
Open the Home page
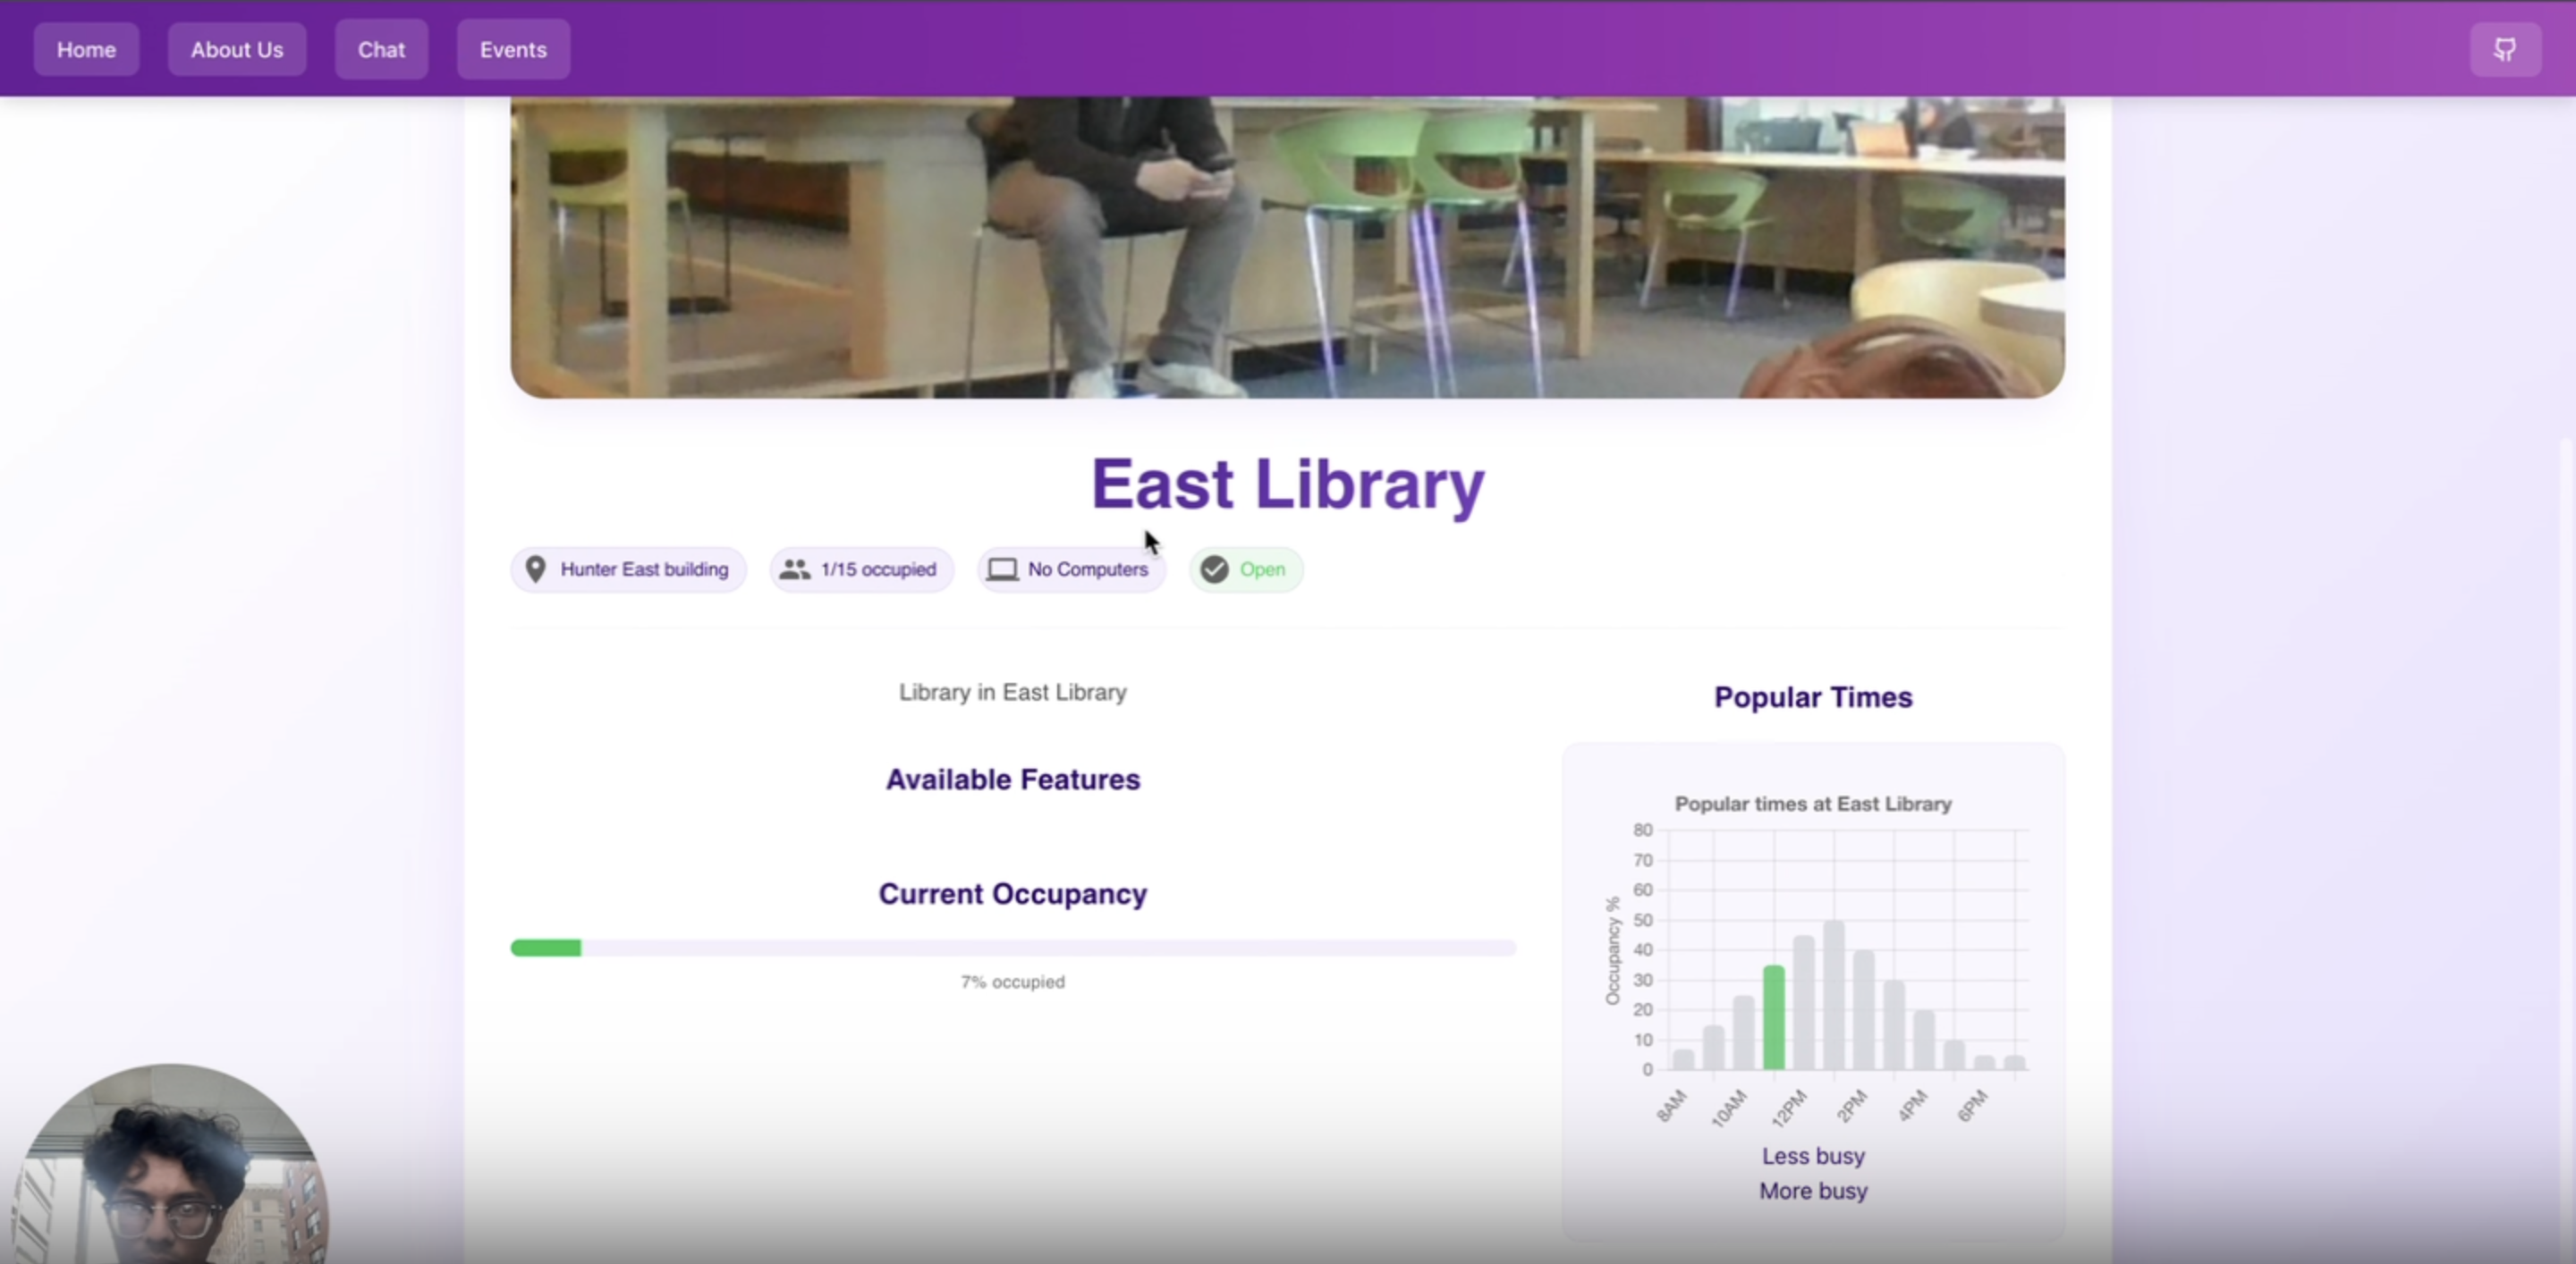tap(86, 50)
